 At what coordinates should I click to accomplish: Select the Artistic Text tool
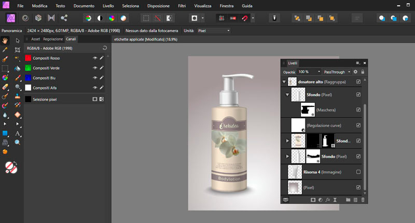click(x=18, y=133)
